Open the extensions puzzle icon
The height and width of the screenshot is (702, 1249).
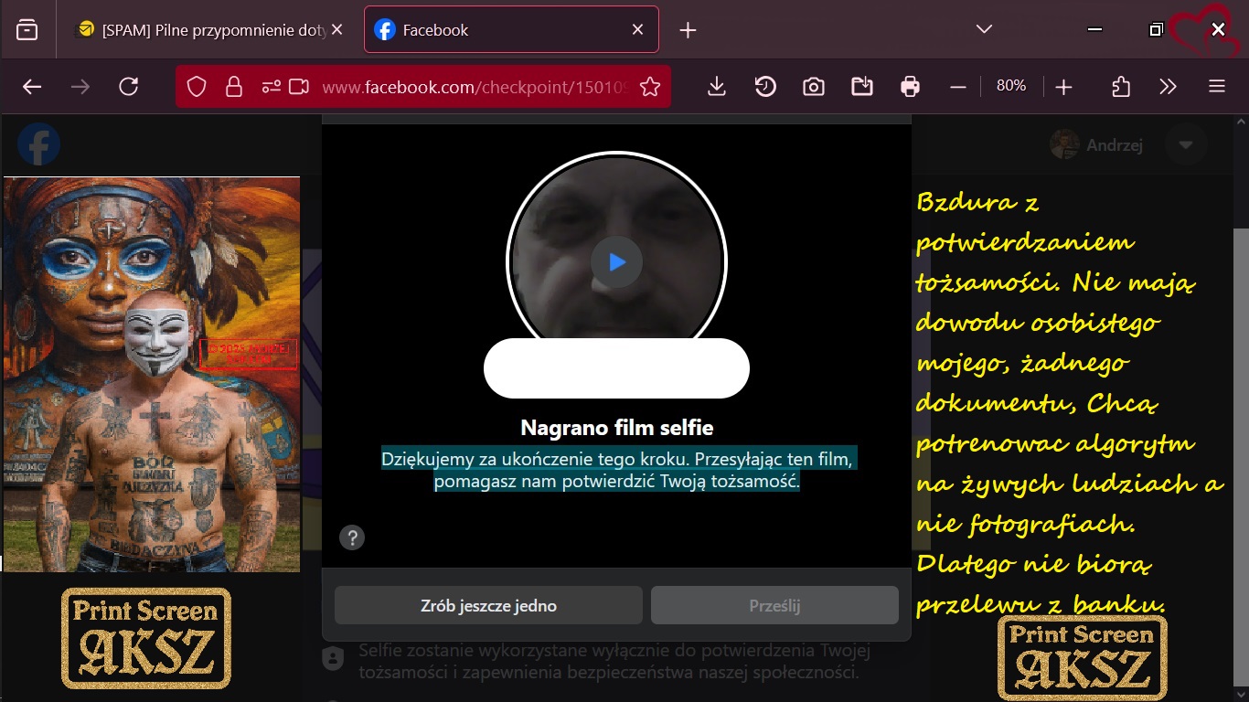[1121, 87]
